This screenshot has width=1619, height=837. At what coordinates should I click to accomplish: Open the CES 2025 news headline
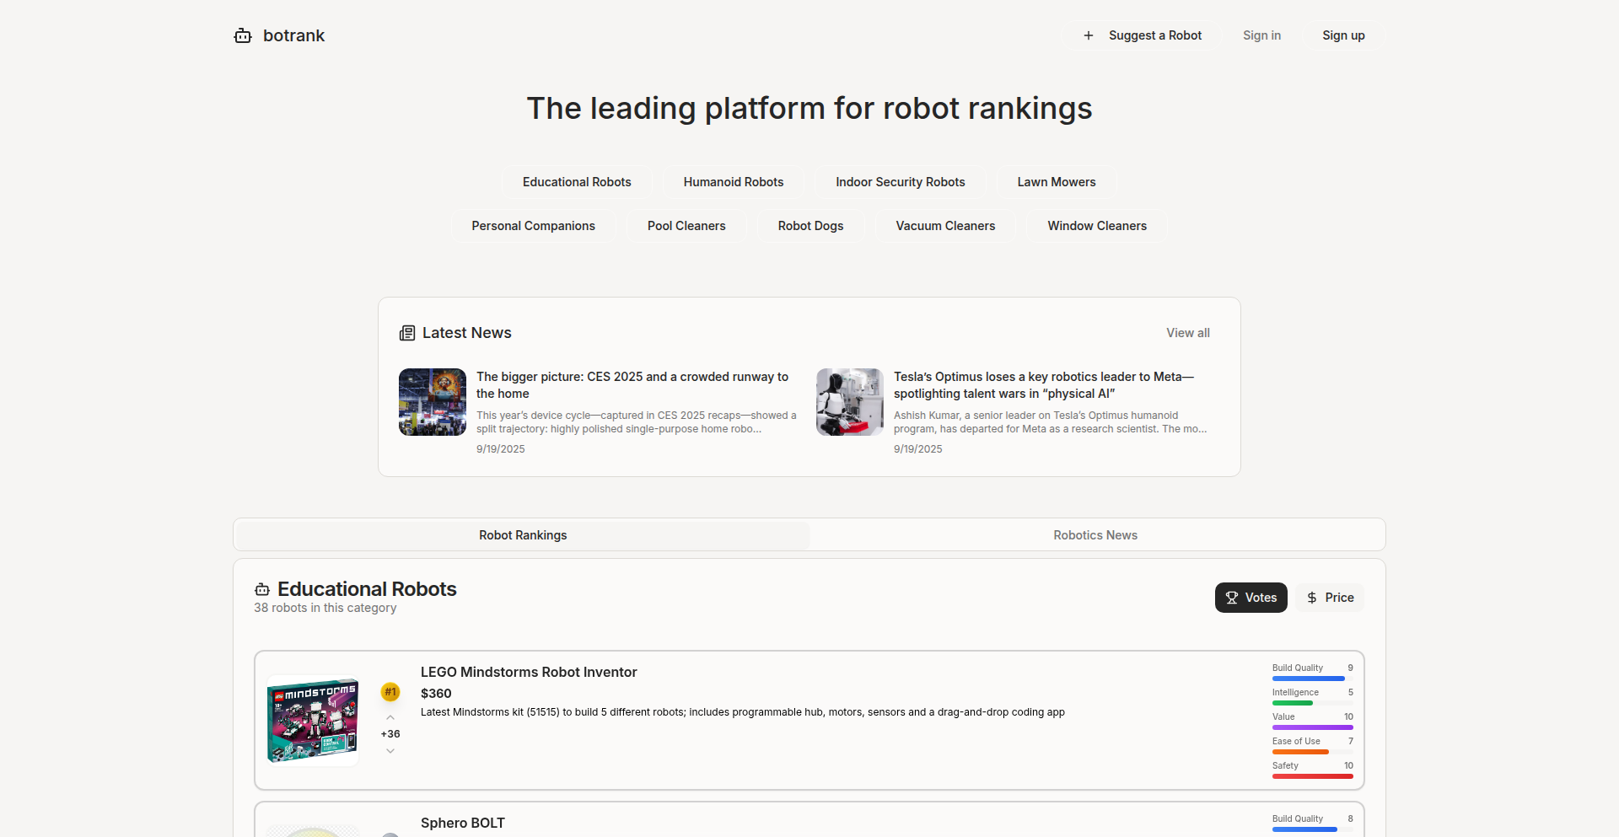(x=632, y=385)
